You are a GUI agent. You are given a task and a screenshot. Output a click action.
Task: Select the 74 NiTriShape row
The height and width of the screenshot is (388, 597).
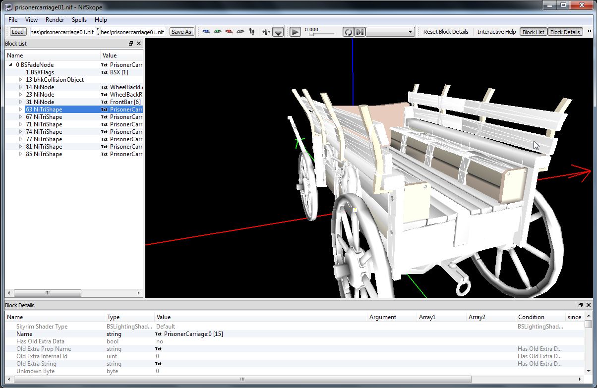click(74, 132)
